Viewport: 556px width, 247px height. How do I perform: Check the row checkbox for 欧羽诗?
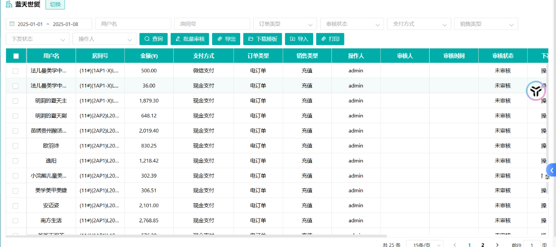[16, 146]
